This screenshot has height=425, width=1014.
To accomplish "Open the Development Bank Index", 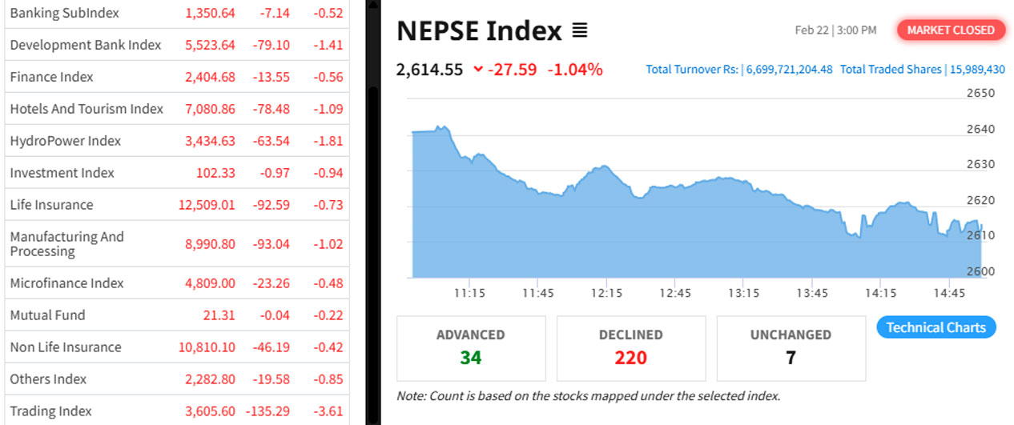I will coord(85,45).
